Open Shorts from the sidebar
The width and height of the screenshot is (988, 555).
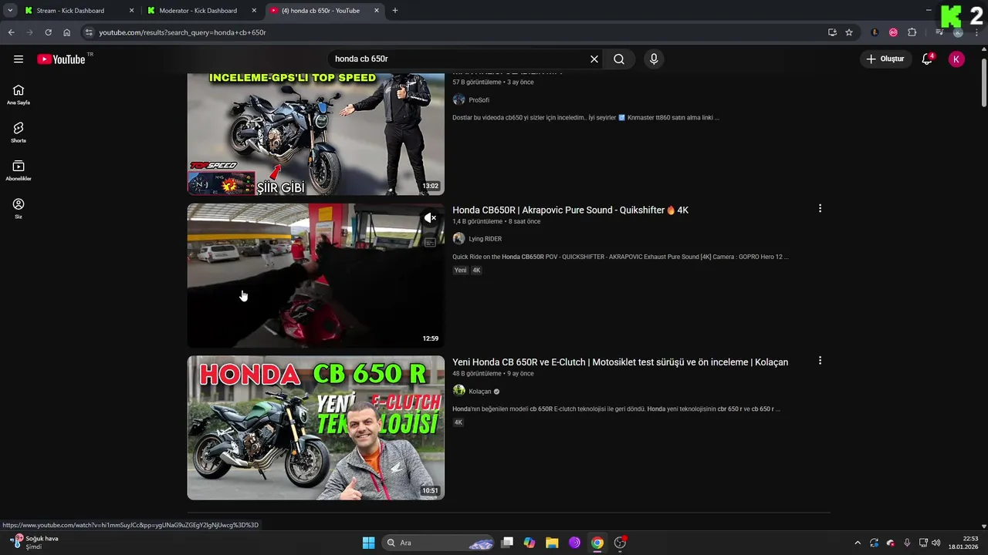[x=19, y=133]
